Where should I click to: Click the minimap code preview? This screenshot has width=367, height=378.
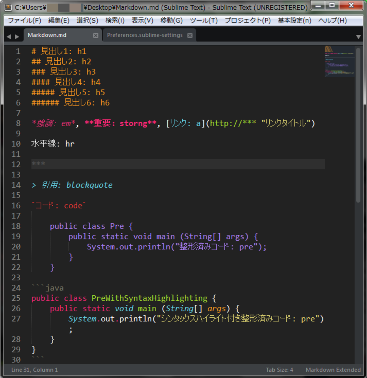click(339, 61)
